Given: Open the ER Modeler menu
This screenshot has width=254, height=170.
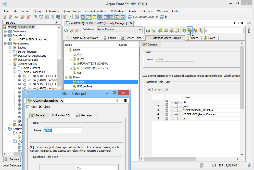Looking at the screenshot, I should tap(117, 11).
